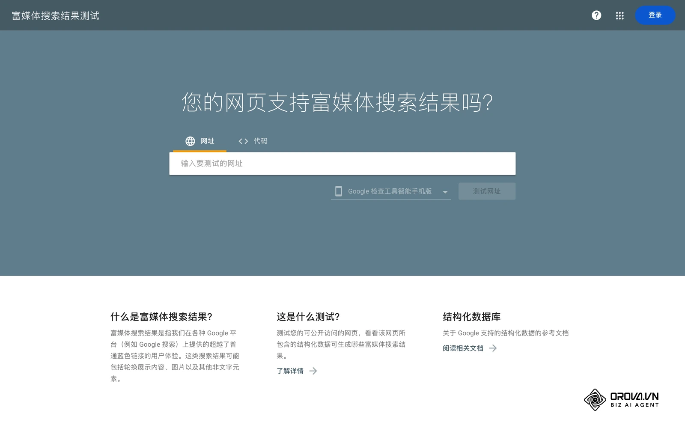Open the Google 检查工具智能手机版 dropdown
Viewport: 685px width, 428px height.
(x=391, y=191)
